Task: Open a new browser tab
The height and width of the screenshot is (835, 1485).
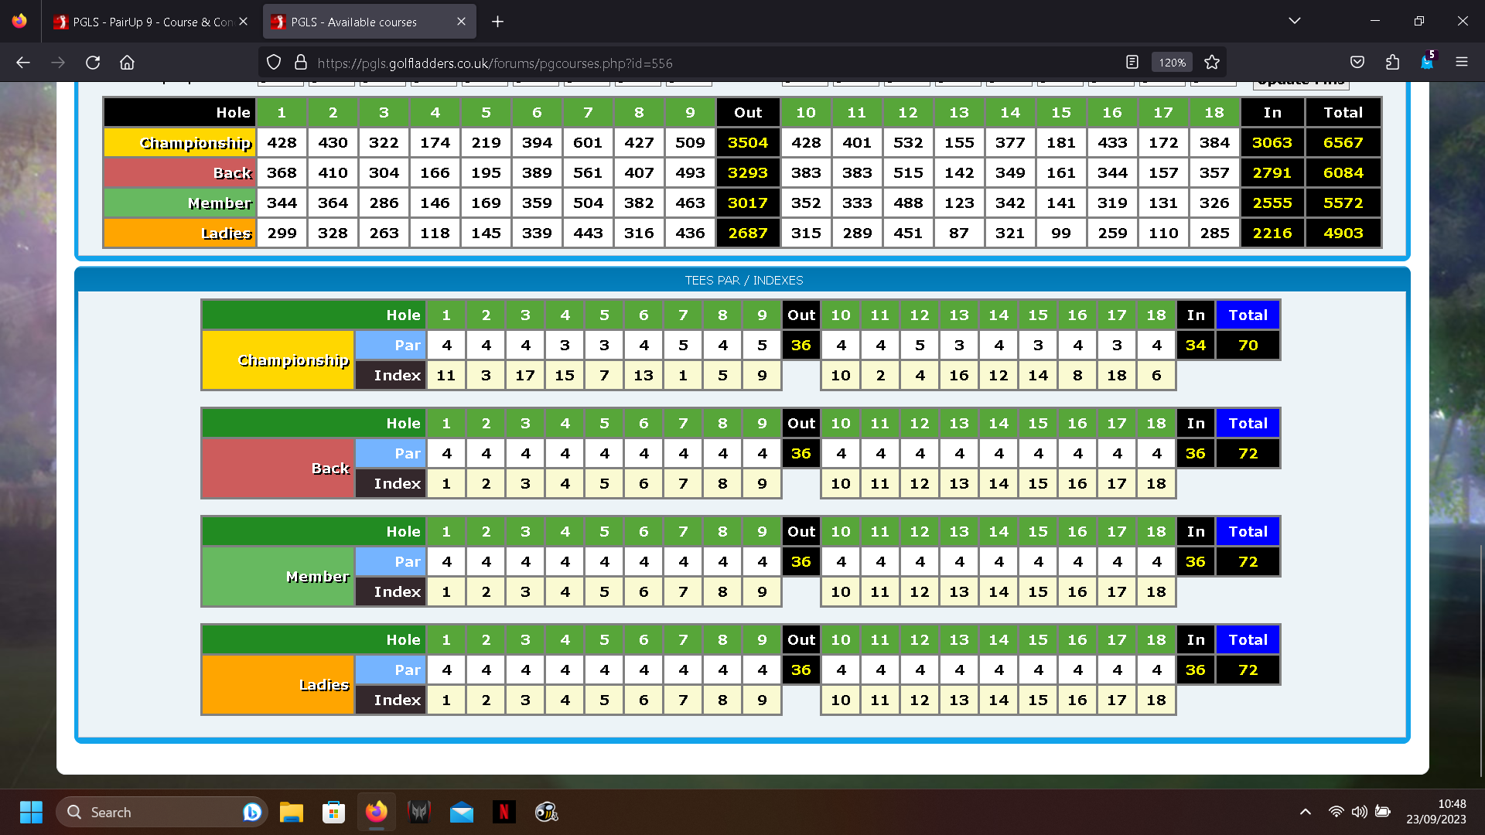Action: (x=498, y=22)
